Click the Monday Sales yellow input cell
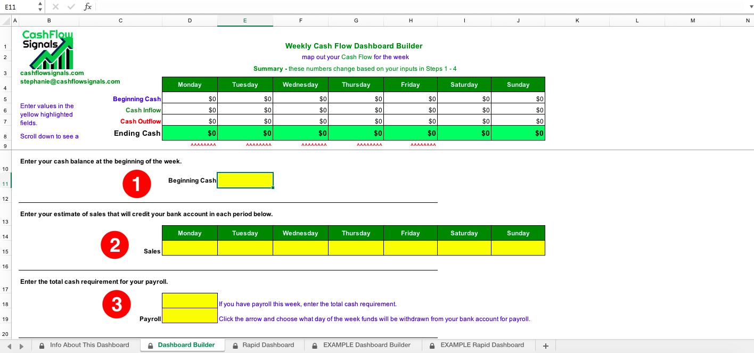 pos(190,248)
